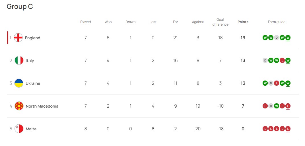
Task: Select the Malta team name
Action: pos(31,129)
